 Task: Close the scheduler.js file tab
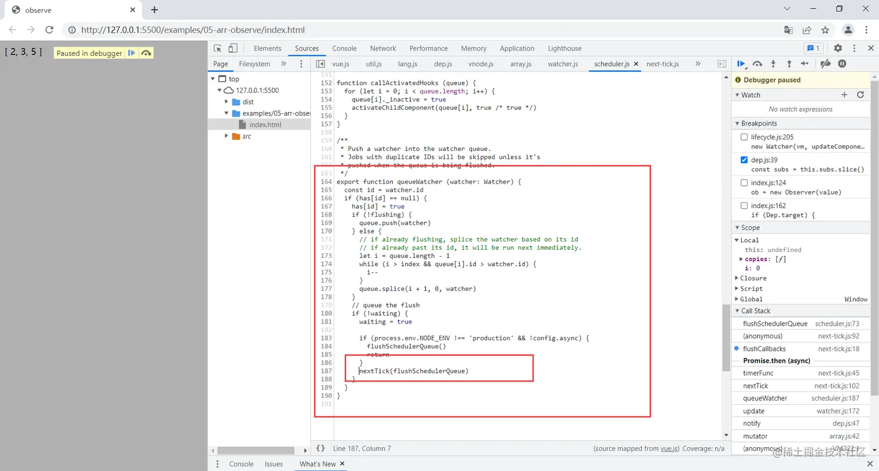coord(636,64)
